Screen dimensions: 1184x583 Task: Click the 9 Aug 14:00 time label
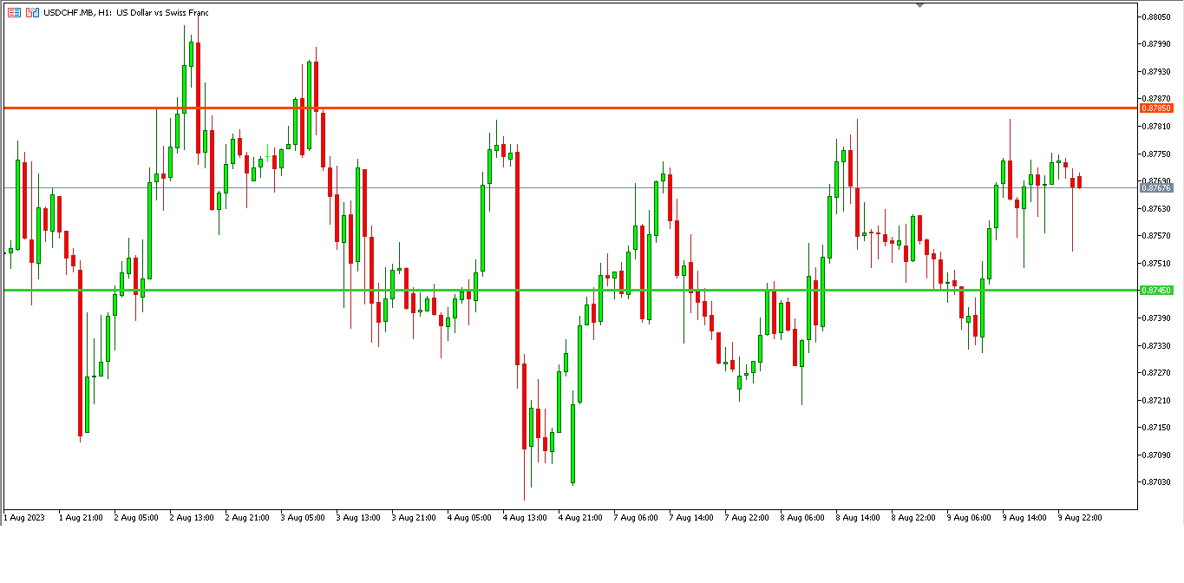[x=1024, y=518]
